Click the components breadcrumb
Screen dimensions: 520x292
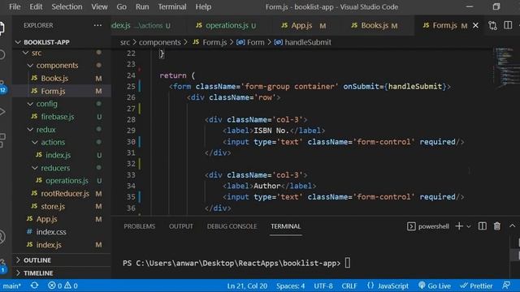click(160, 42)
